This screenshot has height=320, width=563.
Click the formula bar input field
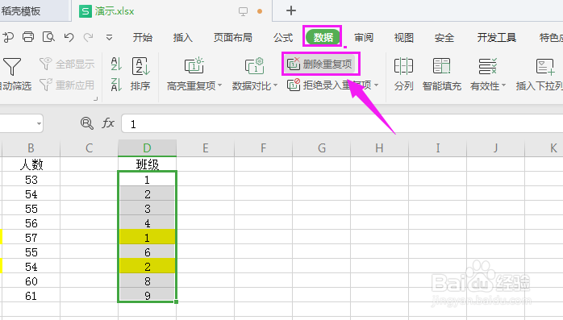(342, 124)
